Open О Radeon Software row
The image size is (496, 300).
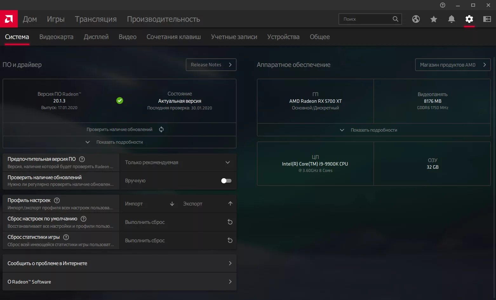tap(119, 282)
